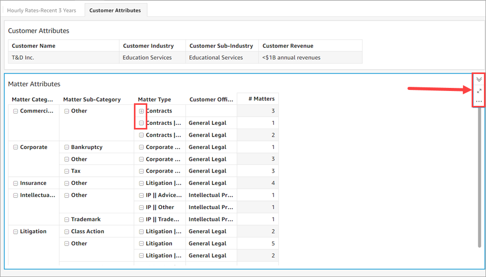
Task: Collapse Other sub-category under Insurance
Action: point(67,183)
